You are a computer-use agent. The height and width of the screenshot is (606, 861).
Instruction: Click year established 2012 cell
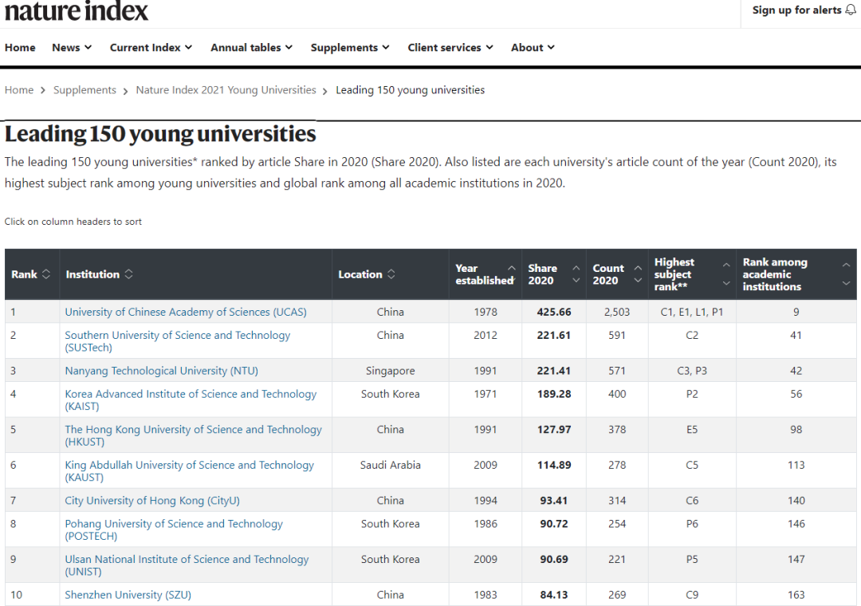coord(486,335)
